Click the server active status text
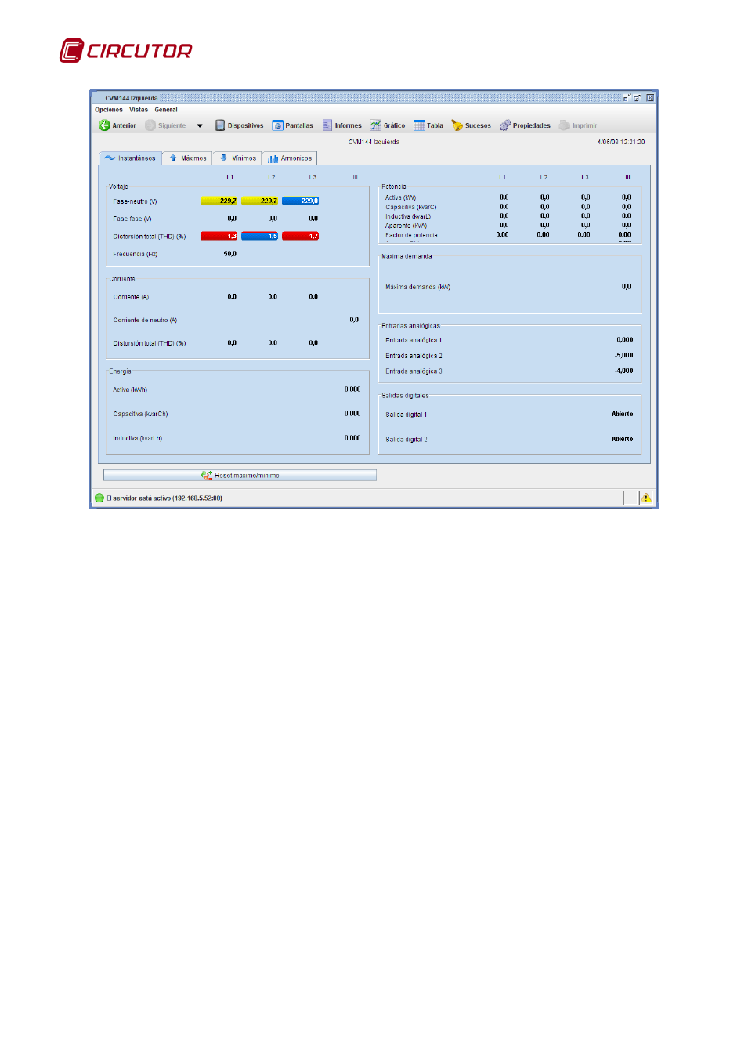 164,498
